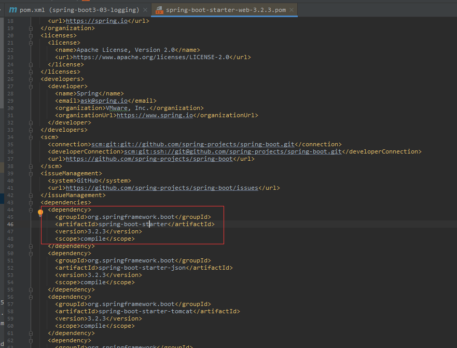This screenshot has width=457, height=348.
Task: Select spring-boot-starter-web-3.2.3.pom tab
Action: (x=225, y=10)
